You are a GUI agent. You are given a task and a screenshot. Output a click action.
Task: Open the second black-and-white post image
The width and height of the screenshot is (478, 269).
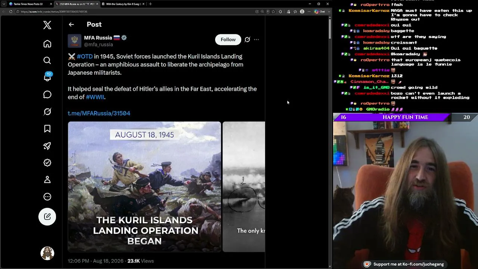coord(244,187)
